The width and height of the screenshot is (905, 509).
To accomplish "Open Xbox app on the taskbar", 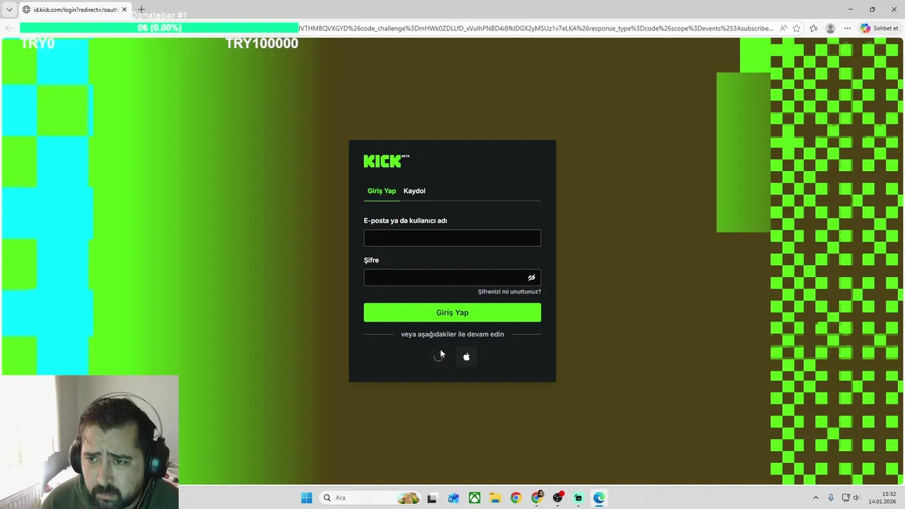I will pyautogui.click(x=474, y=498).
